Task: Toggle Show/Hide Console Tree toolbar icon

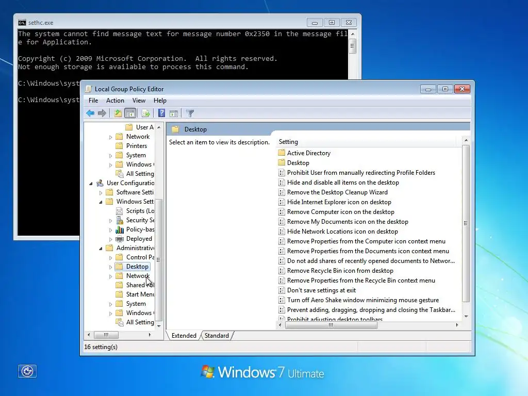Action: pyautogui.click(x=130, y=113)
